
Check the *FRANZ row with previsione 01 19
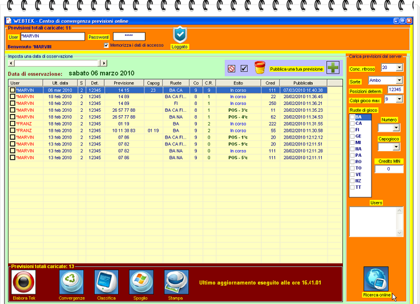coord(13,124)
